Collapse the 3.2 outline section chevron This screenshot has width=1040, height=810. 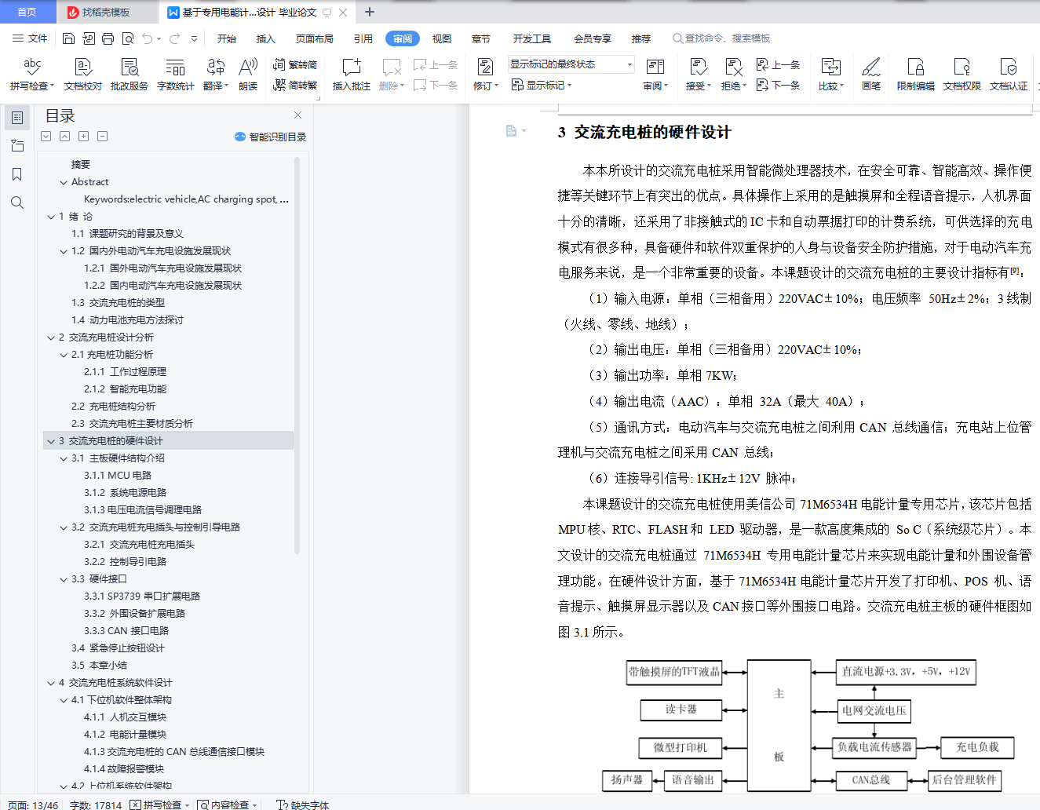pyautogui.click(x=64, y=527)
